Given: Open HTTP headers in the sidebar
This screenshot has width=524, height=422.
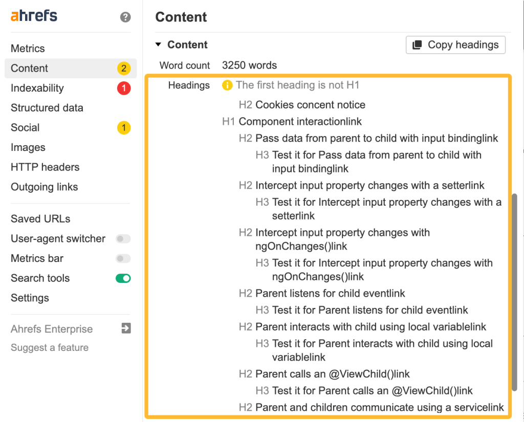Looking at the screenshot, I should (45, 167).
